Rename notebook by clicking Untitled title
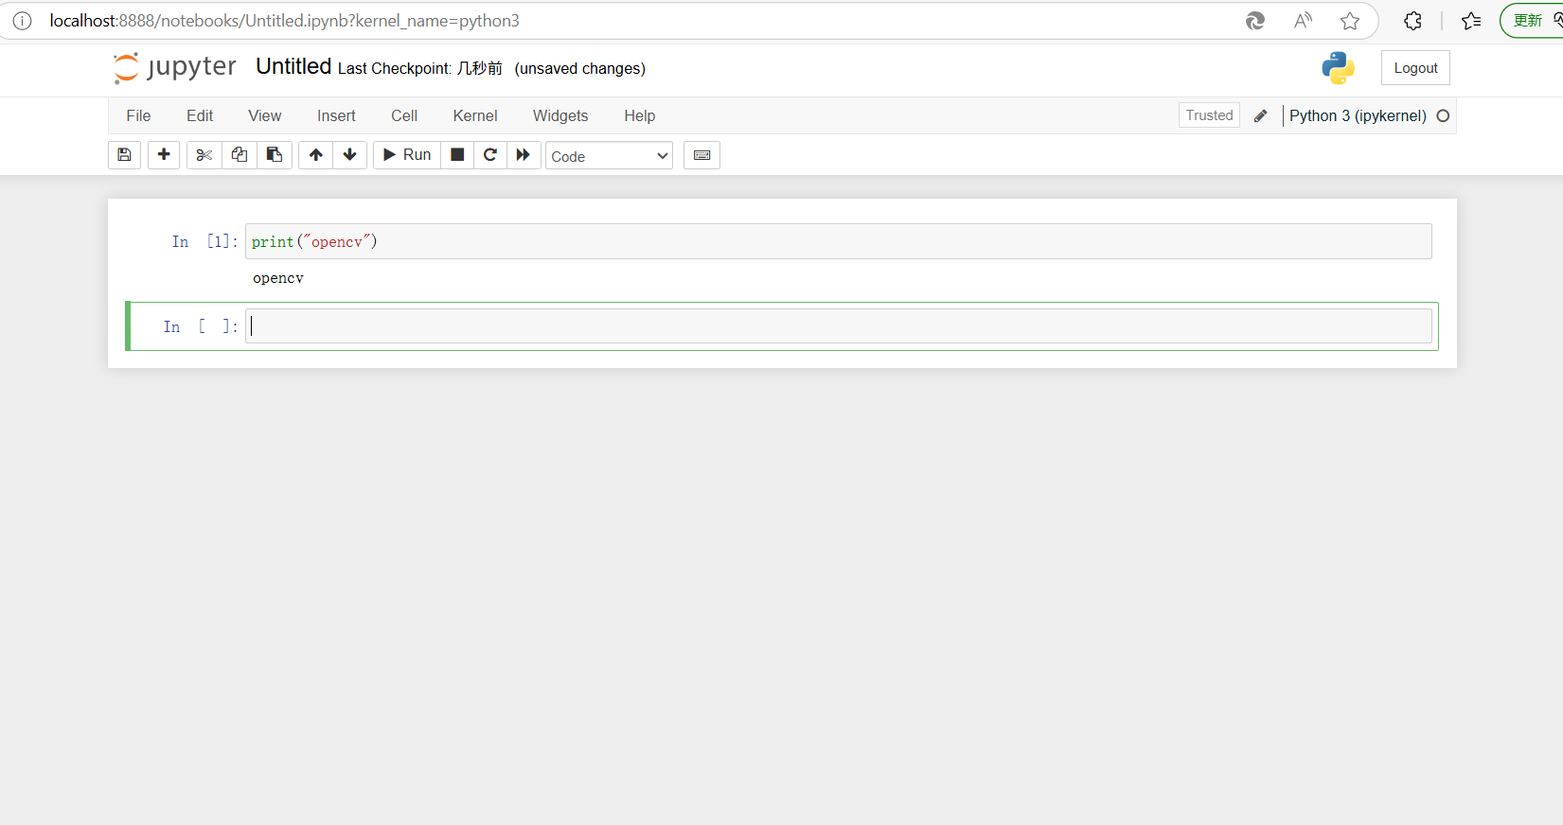Image resolution: width=1563 pixels, height=825 pixels. click(293, 67)
